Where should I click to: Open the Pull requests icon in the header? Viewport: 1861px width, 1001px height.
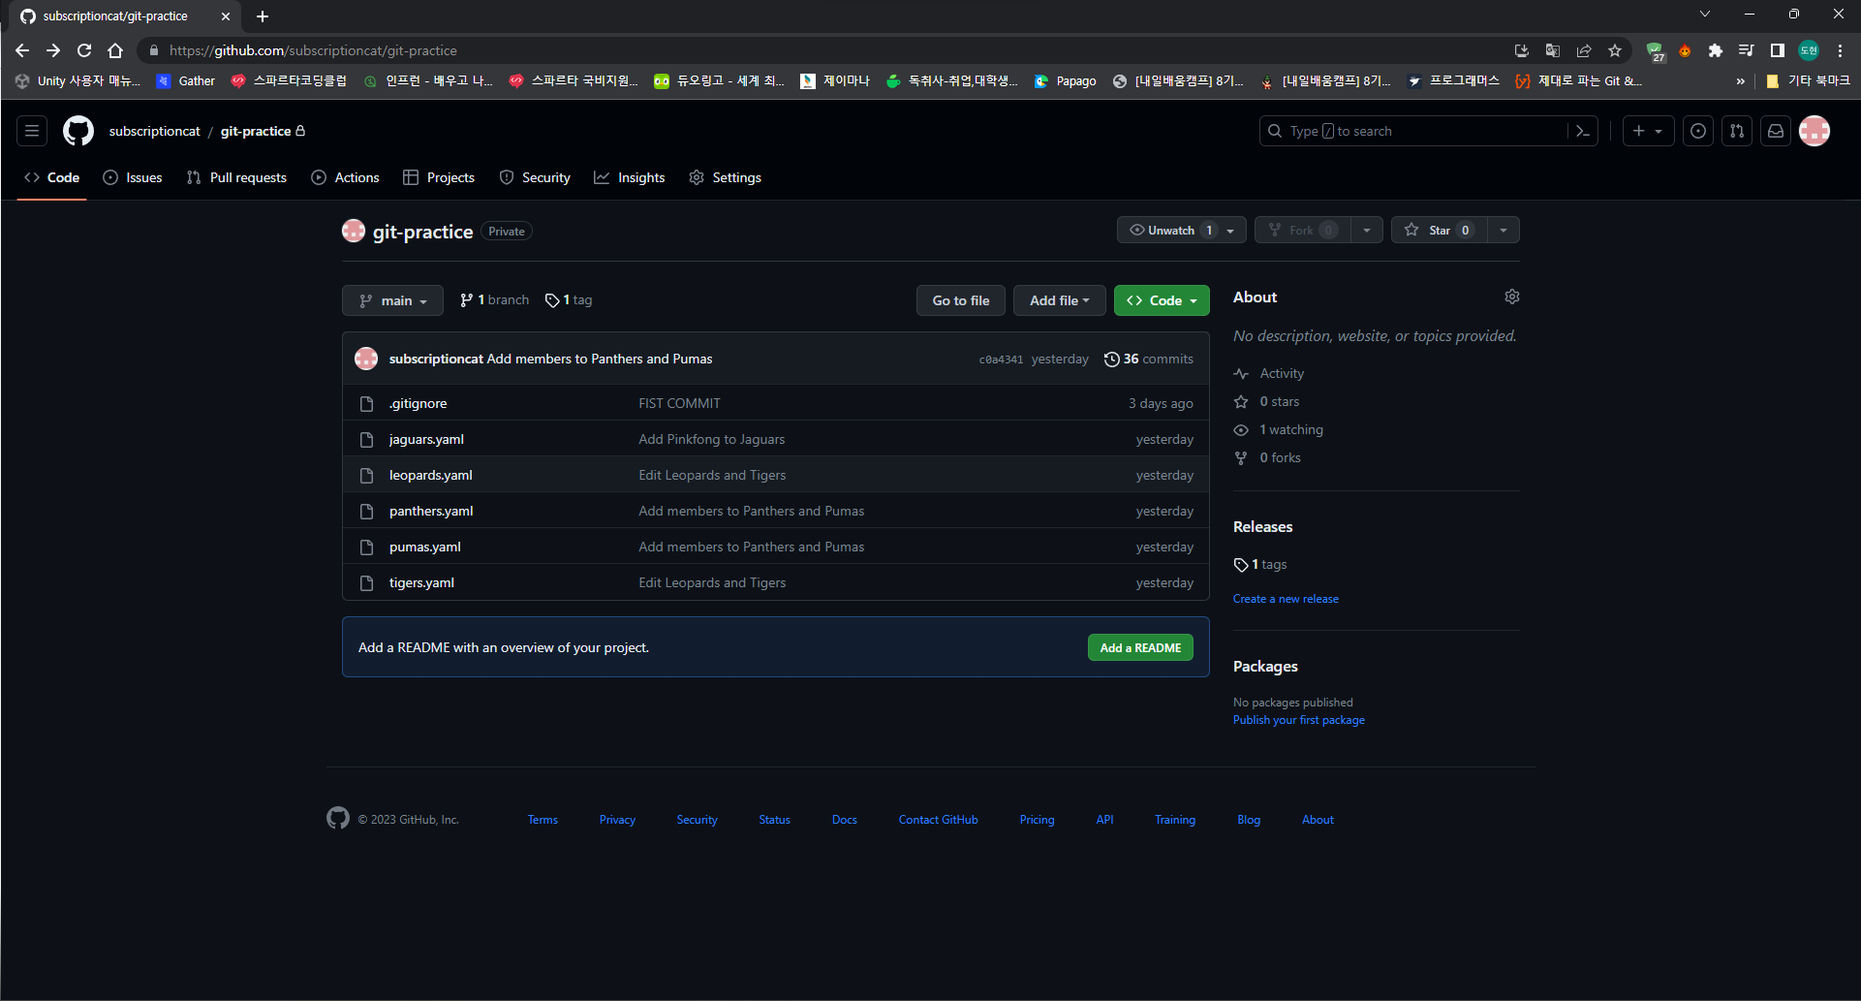[x=1737, y=131]
